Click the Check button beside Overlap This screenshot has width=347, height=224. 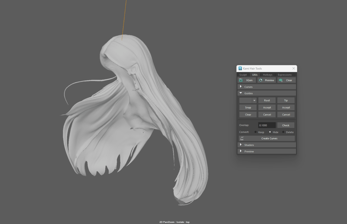[x=286, y=125]
